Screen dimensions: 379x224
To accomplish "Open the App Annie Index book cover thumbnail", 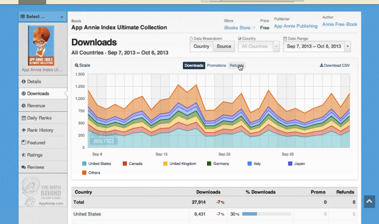I will coord(41,45).
